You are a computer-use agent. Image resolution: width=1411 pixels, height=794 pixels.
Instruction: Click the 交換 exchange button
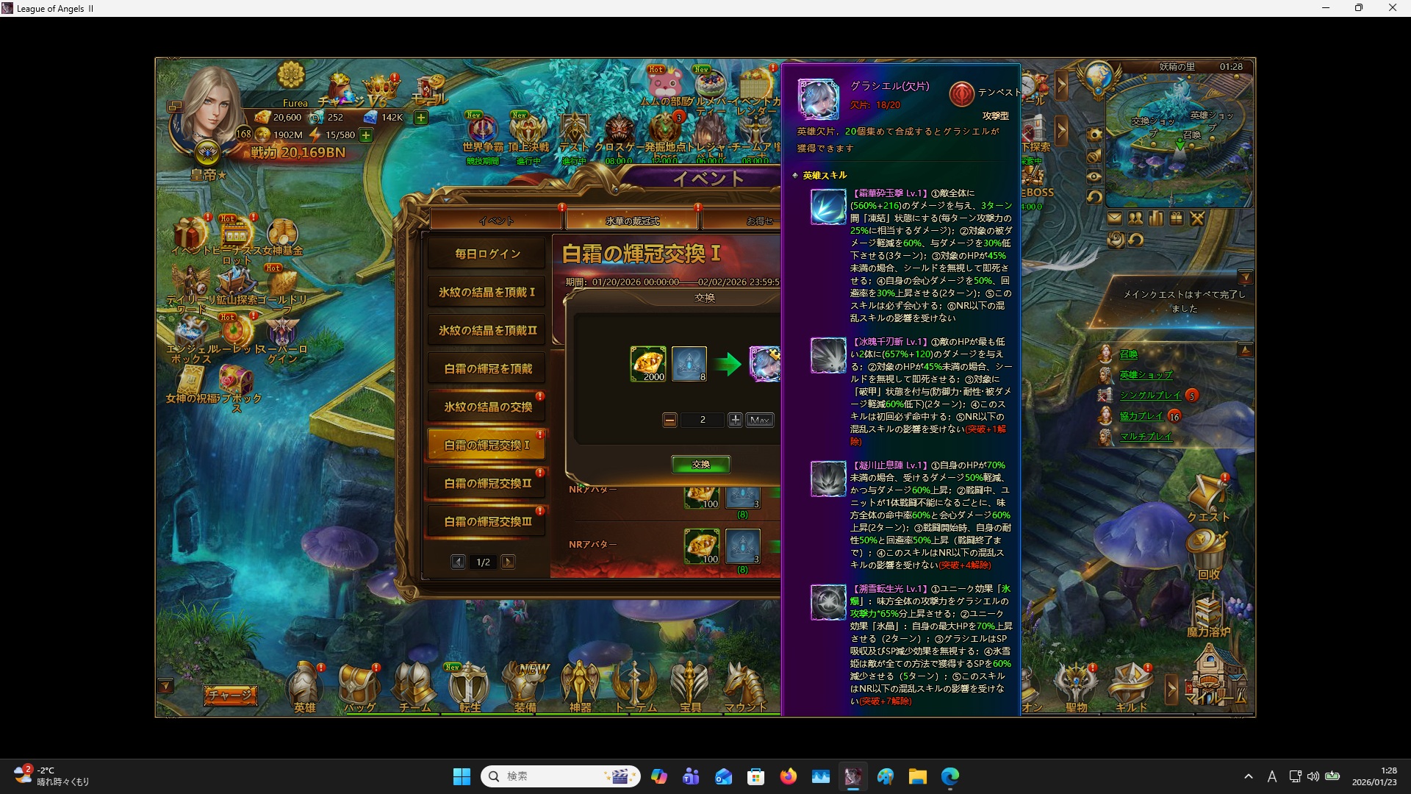(x=700, y=464)
